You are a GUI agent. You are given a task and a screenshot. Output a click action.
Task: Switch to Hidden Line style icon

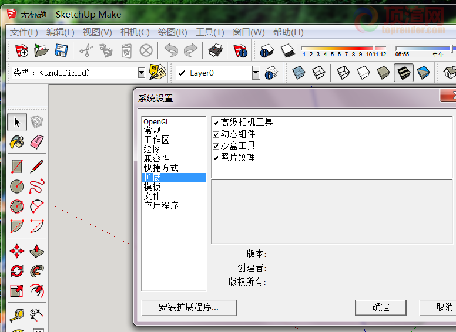pos(363,73)
